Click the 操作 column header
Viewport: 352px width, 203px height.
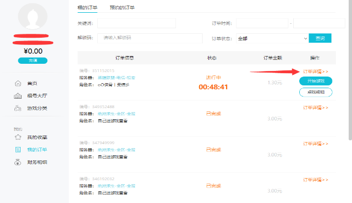(315, 58)
